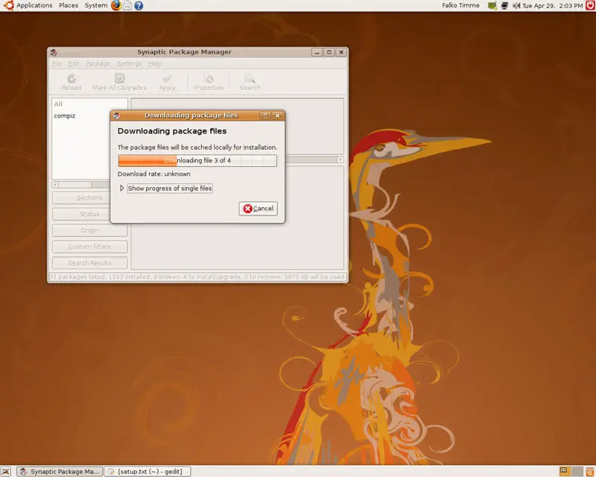Click the Ubuntu logo beside Applications
Viewport: 596px width, 477px height.
coord(8,5)
